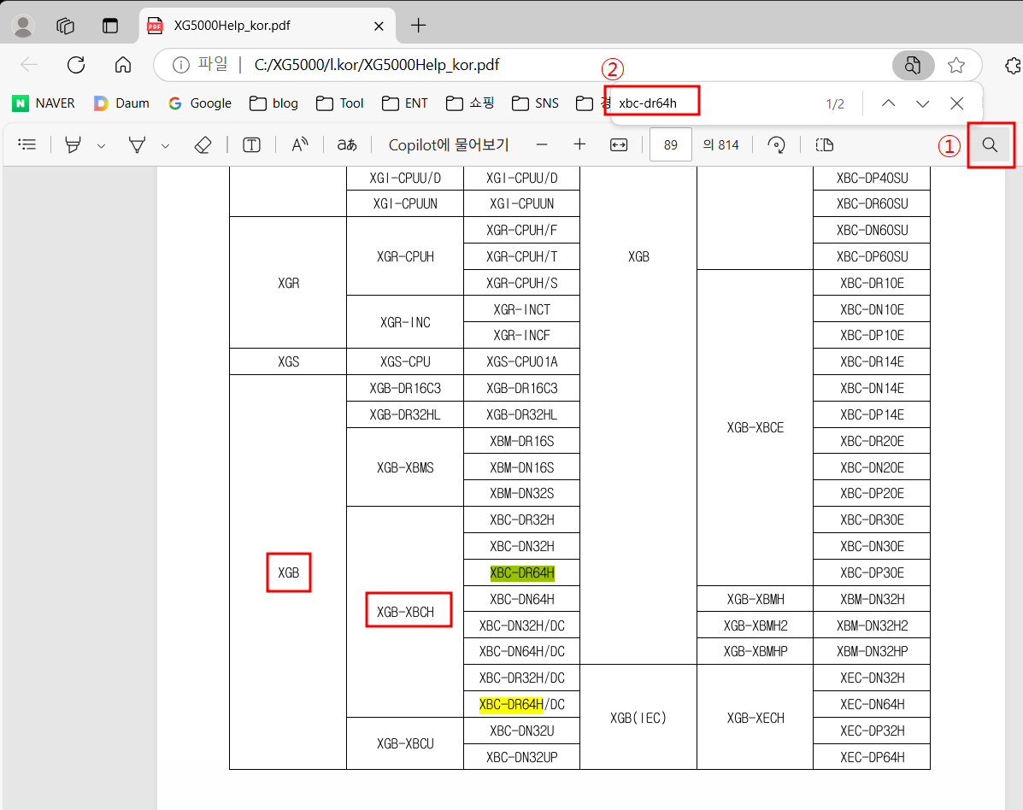This screenshot has width=1023, height=810.
Task: Select the PDF draw pen tool
Action: 137,144
